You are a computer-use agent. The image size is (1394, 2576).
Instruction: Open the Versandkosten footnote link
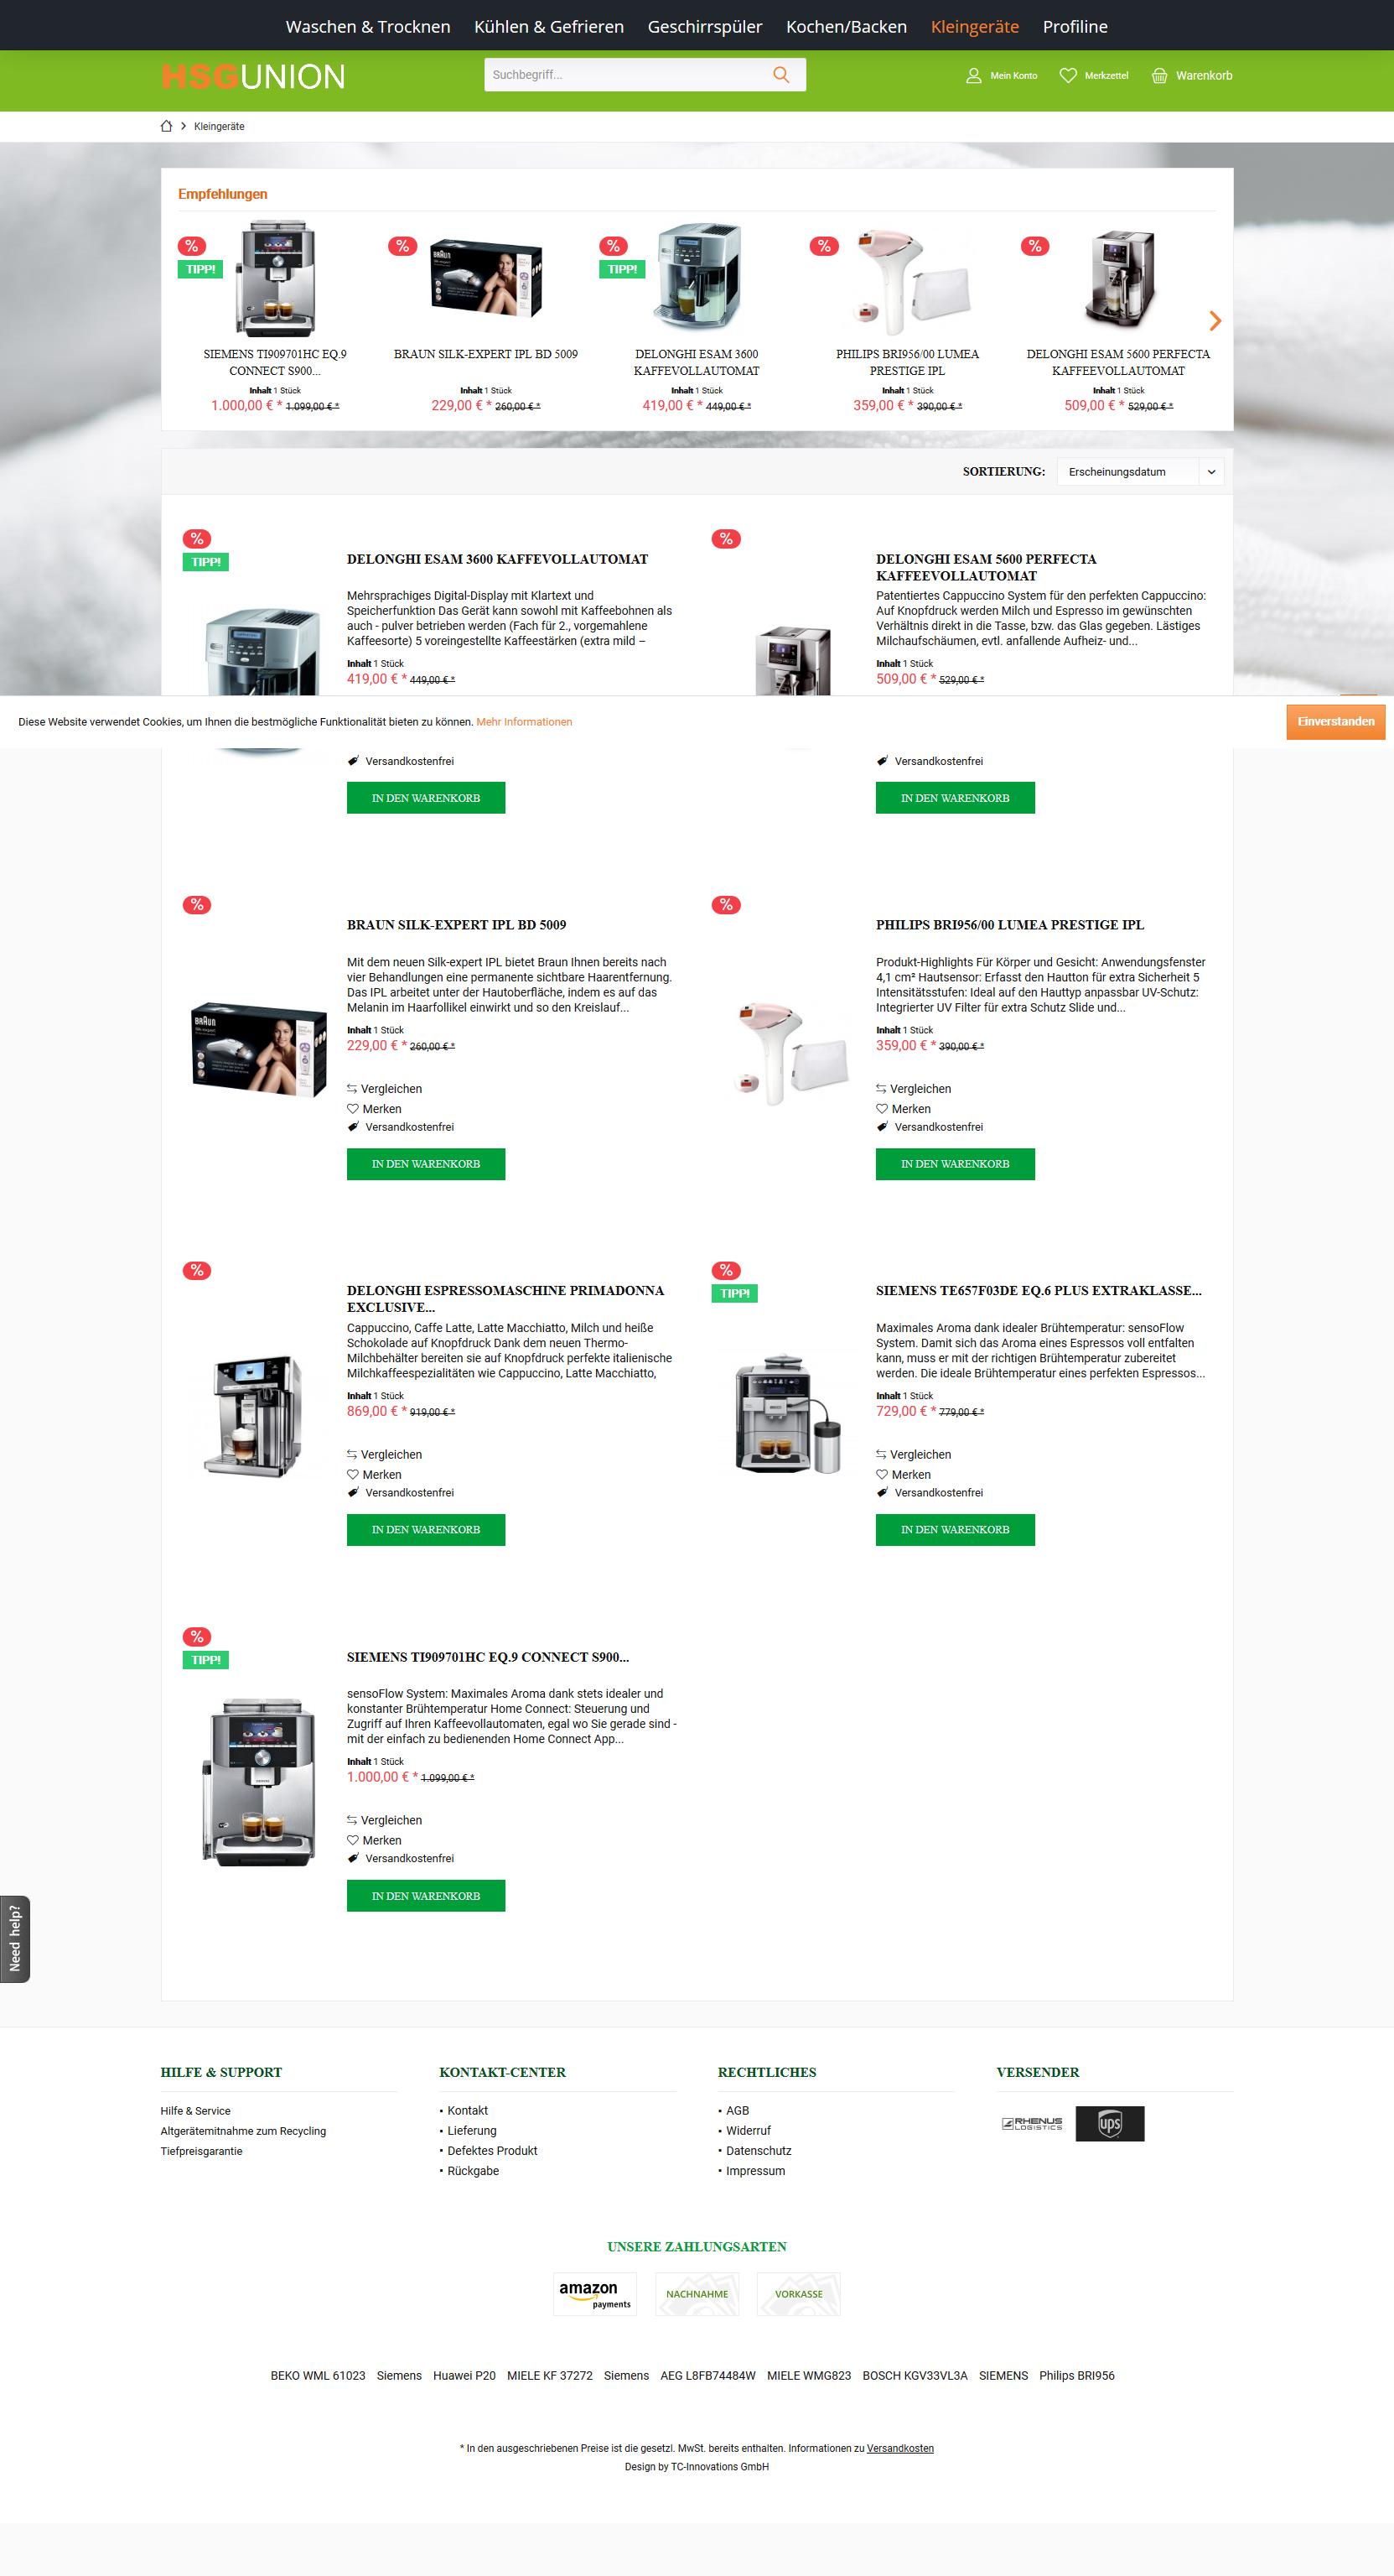[x=899, y=2448]
